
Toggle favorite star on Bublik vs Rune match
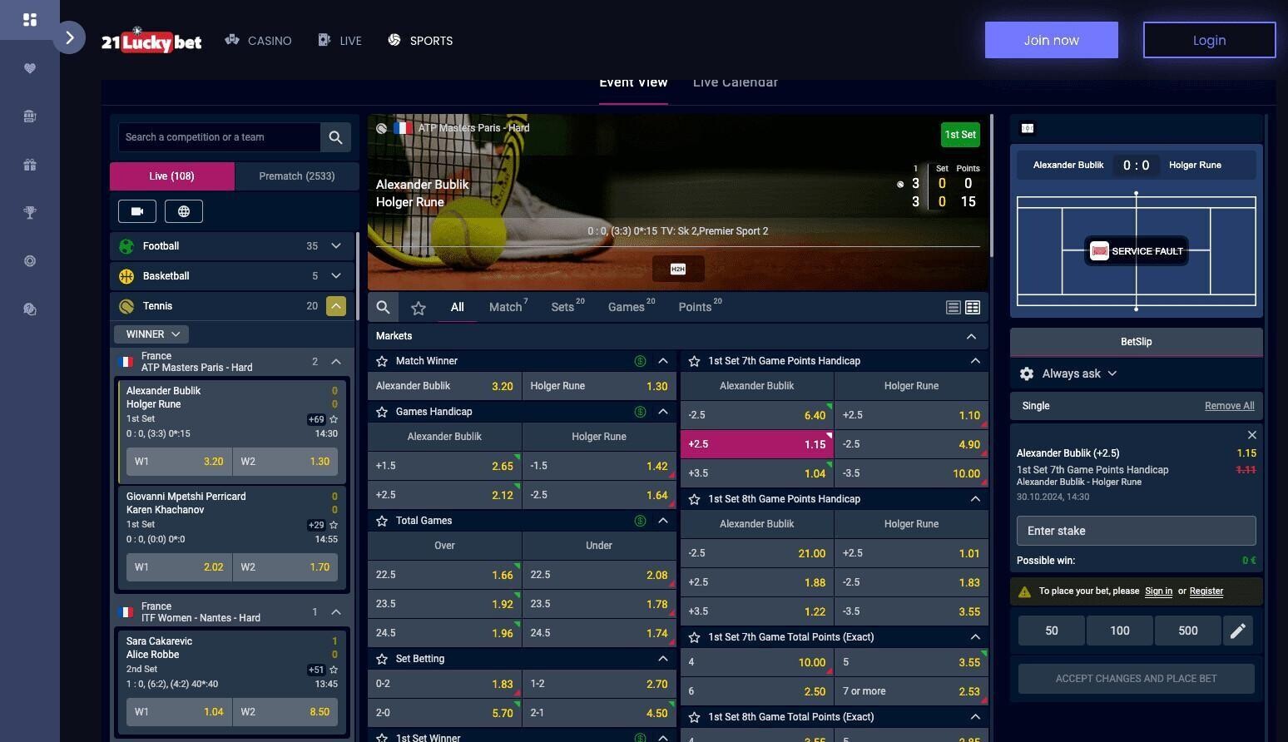tap(334, 420)
